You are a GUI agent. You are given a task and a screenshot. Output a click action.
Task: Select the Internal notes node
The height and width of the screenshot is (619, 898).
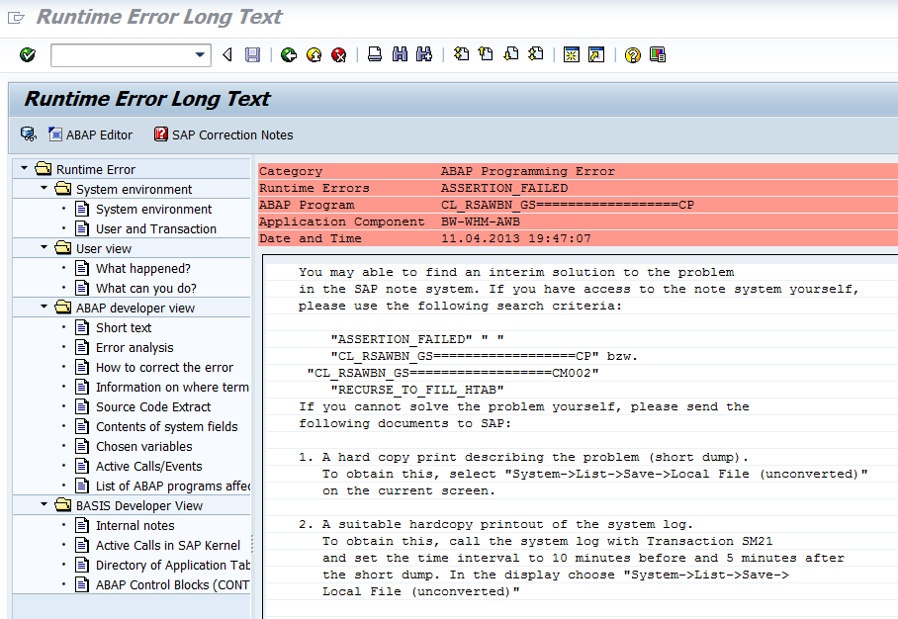(135, 526)
